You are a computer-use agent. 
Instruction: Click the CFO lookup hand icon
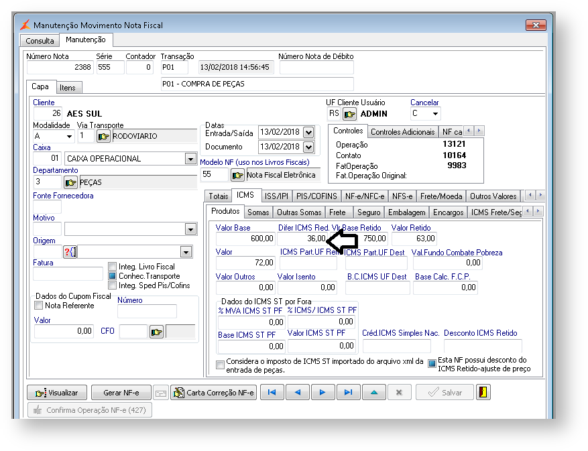tap(156, 332)
